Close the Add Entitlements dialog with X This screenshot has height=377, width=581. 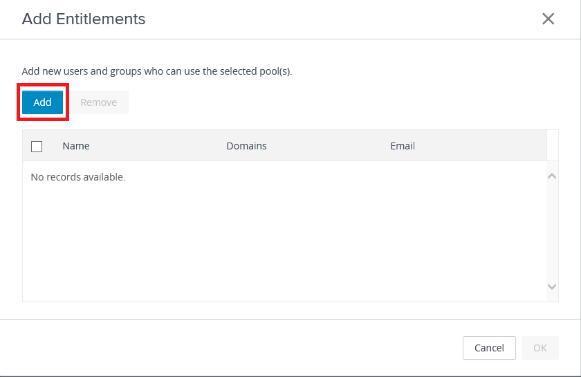(548, 19)
